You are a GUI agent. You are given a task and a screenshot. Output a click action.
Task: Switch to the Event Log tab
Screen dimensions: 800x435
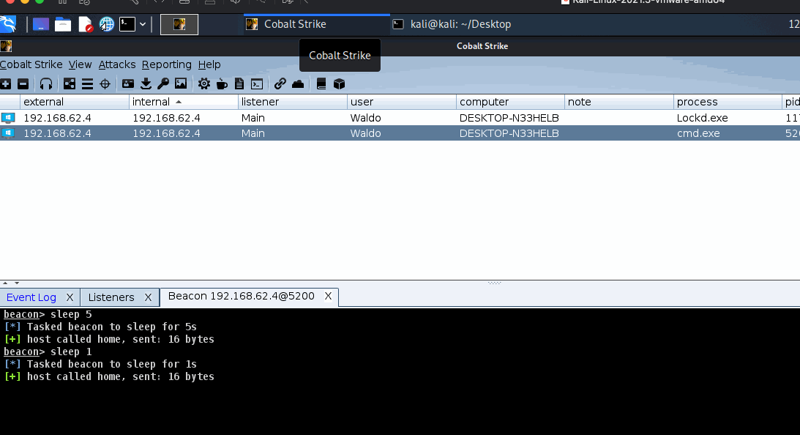point(31,297)
